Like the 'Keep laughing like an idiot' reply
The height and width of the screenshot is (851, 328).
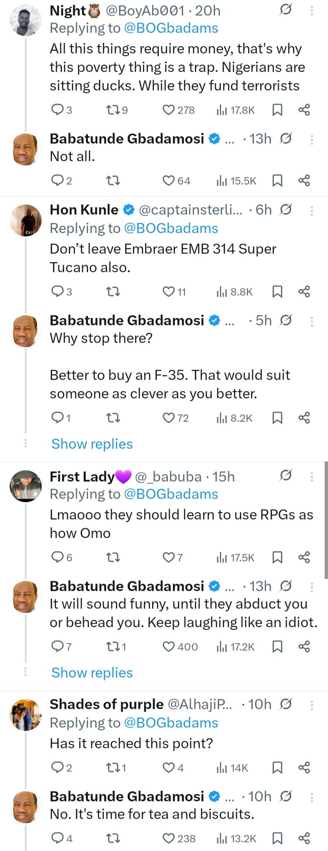click(168, 647)
